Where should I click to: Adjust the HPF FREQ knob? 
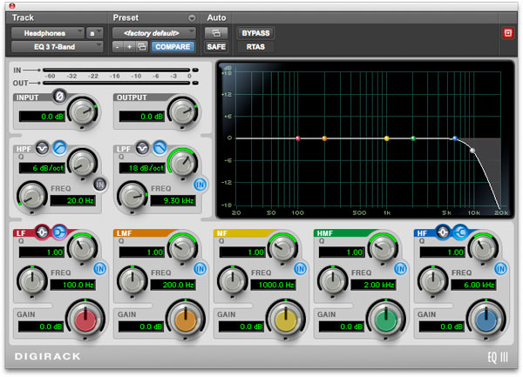point(32,197)
